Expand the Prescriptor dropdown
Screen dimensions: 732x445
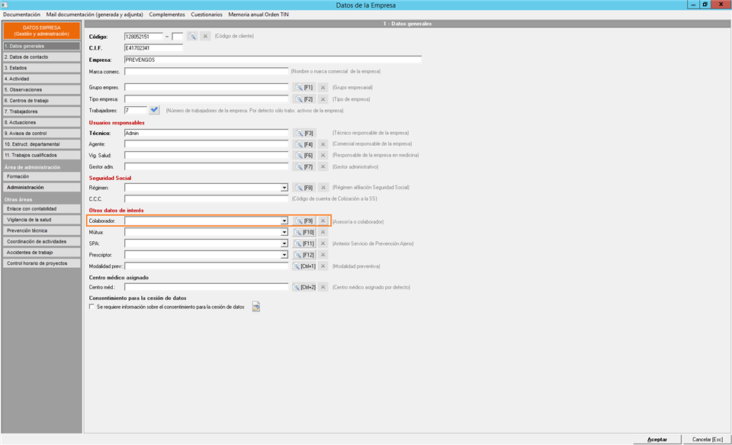click(x=284, y=255)
